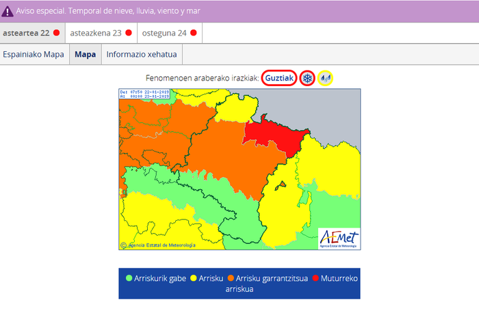Image resolution: width=479 pixels, height=315 pixels.
Task: Switch to the Espainiako Mapa tab
Action: [34, 55]
